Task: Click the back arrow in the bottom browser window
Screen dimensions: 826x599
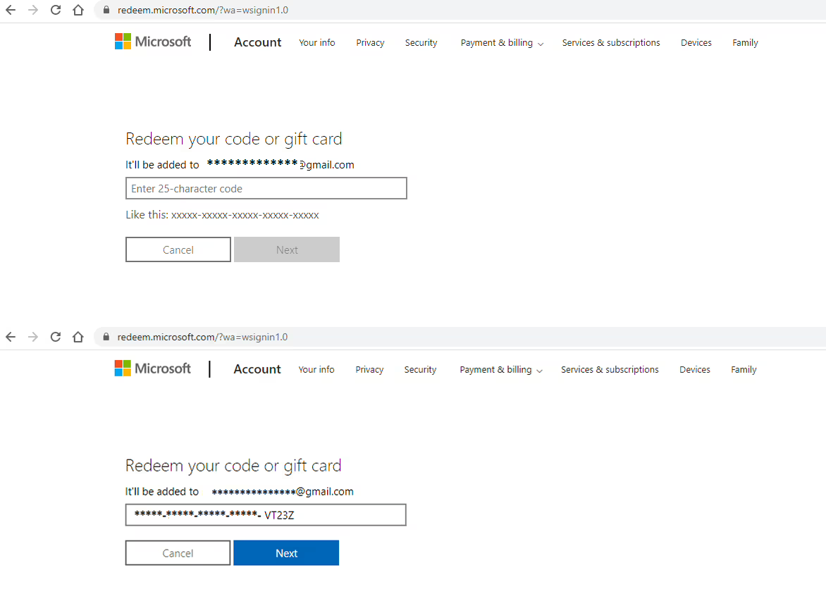Action: pyautogui.click(x=11, y=337)
